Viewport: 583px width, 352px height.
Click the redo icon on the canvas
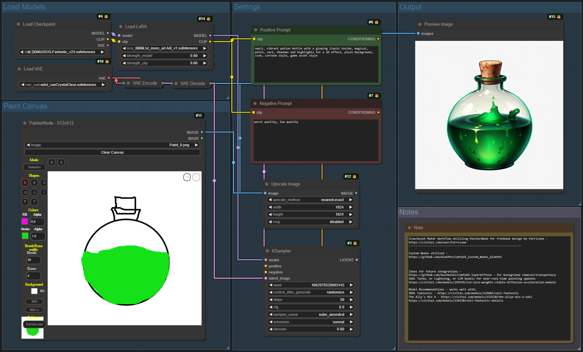tap(196, 177)
